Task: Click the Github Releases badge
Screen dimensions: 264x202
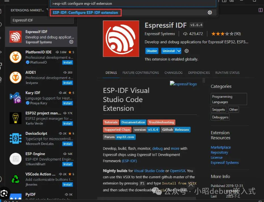Action: point(176,130)
